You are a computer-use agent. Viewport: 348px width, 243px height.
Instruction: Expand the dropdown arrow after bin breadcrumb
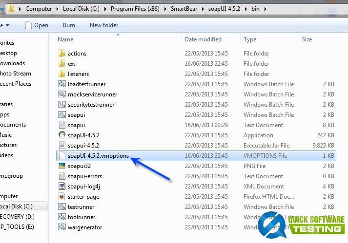click(265, 9)
